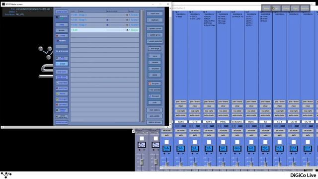This screenshot has height=179, width=318.
Task: Click the Master screen window's horizontal scrollbar
Action: point(85,127)
